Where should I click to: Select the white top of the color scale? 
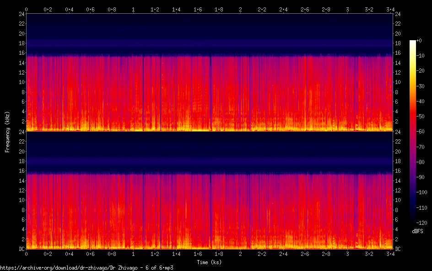(x=413, y=42)
